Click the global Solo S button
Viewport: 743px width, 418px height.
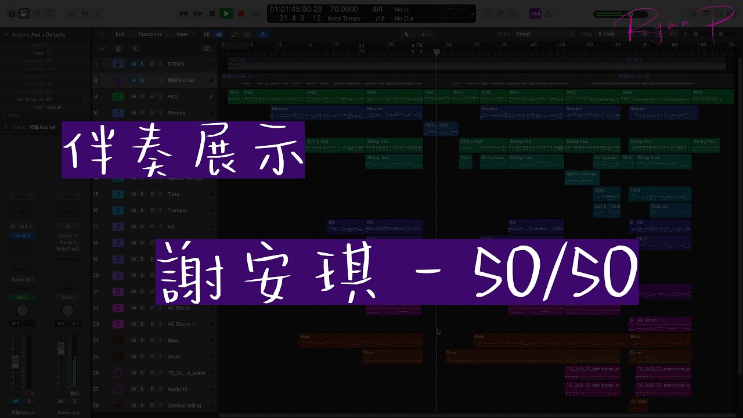[135, 49]
